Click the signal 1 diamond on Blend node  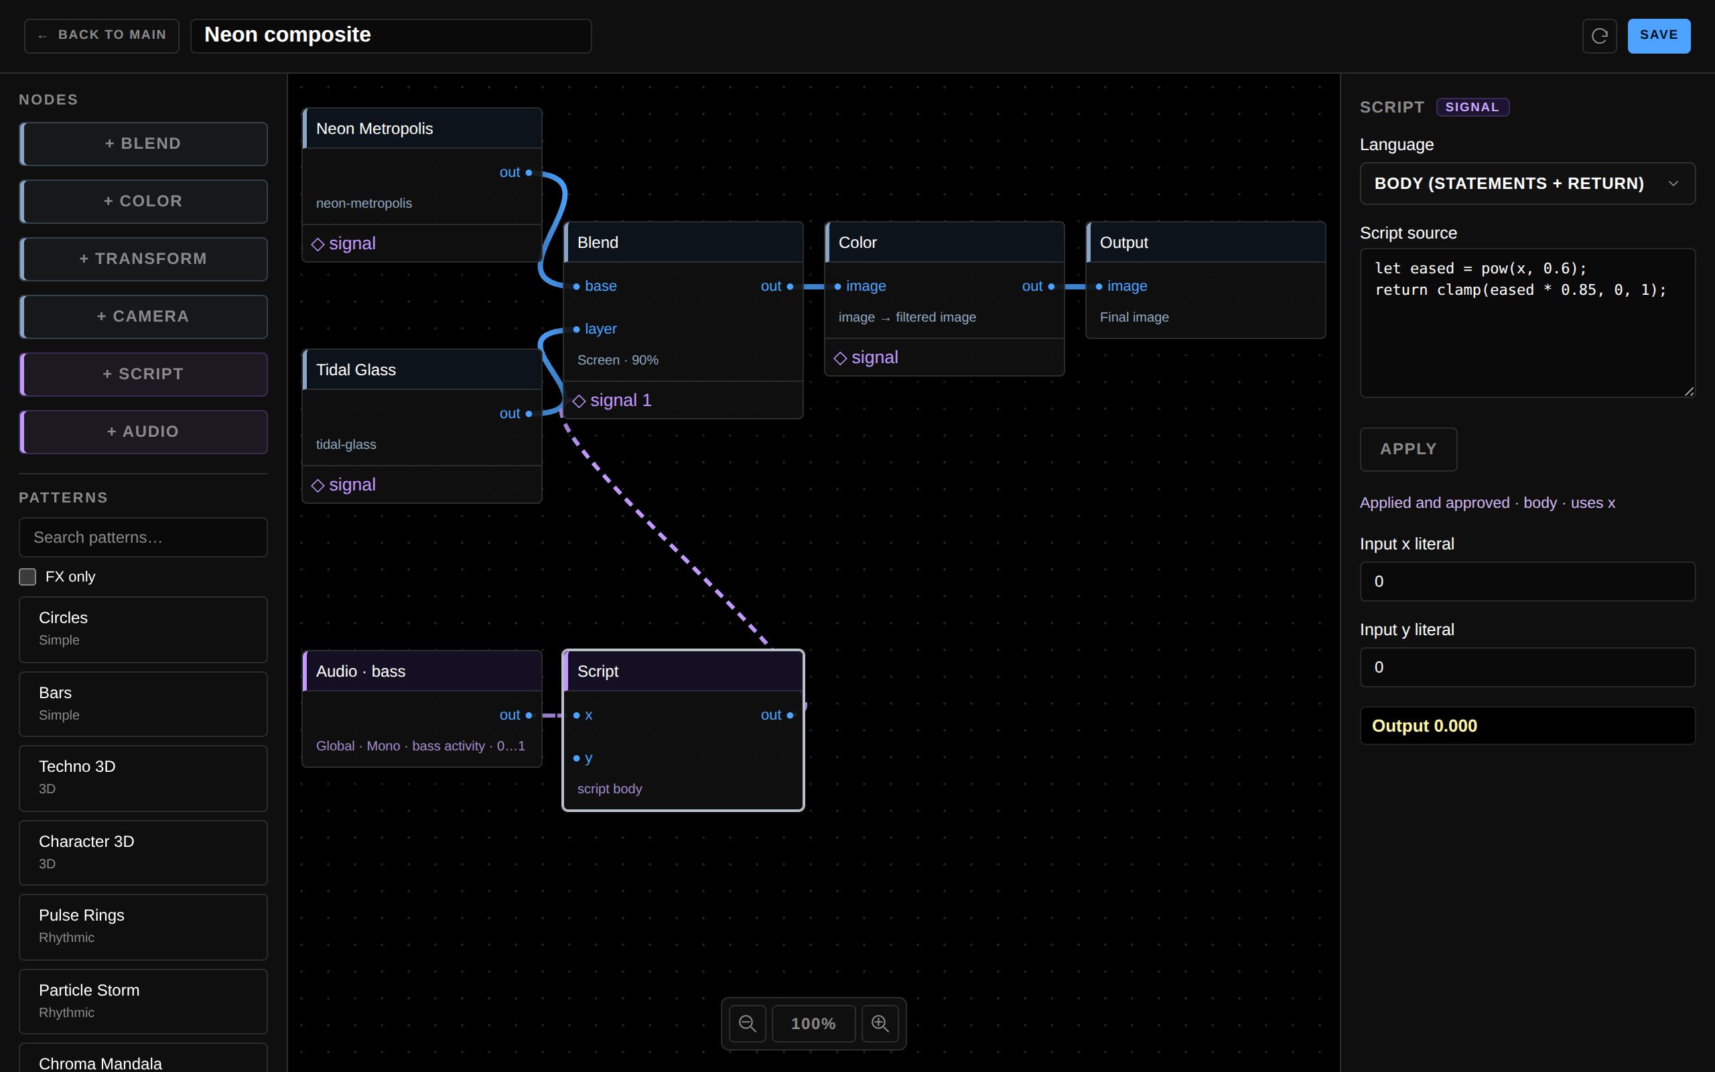579,401
